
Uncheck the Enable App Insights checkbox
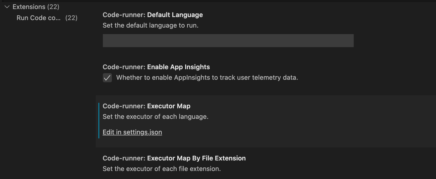tap(107, 78)
